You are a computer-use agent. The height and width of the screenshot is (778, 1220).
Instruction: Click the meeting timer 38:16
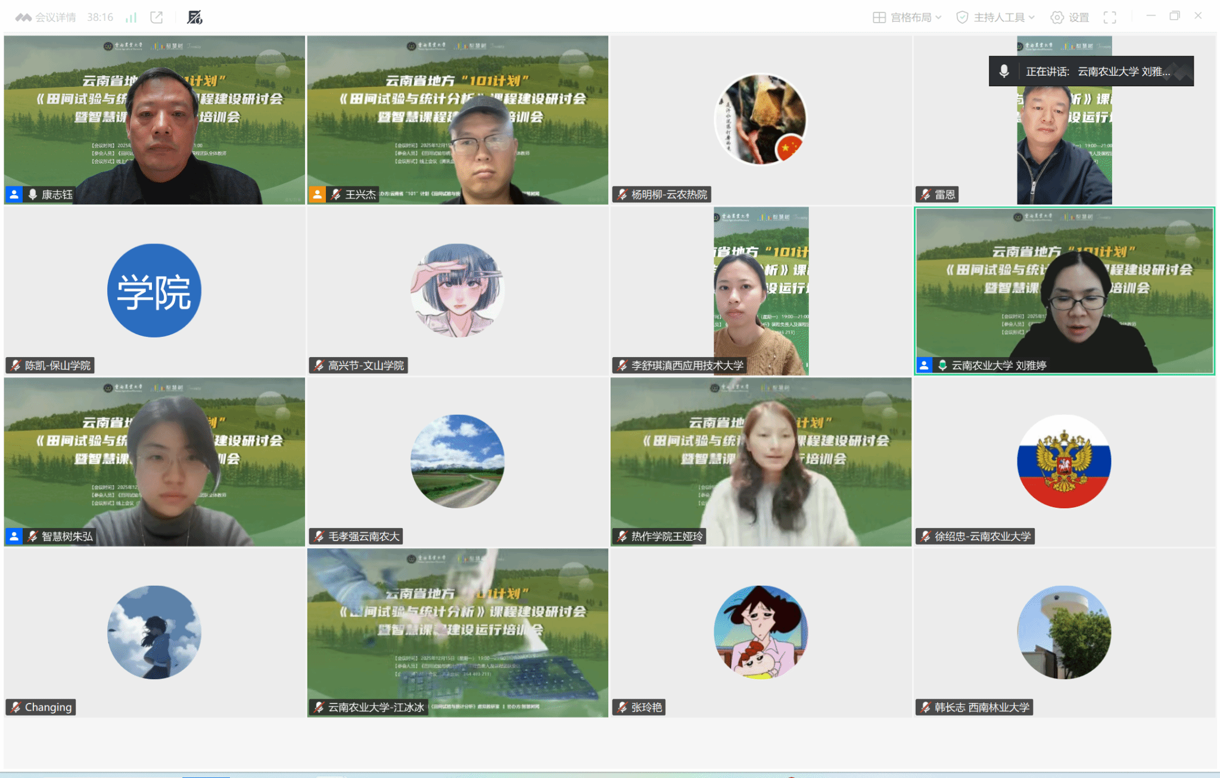pyautogui.click(x=100, y=17)
